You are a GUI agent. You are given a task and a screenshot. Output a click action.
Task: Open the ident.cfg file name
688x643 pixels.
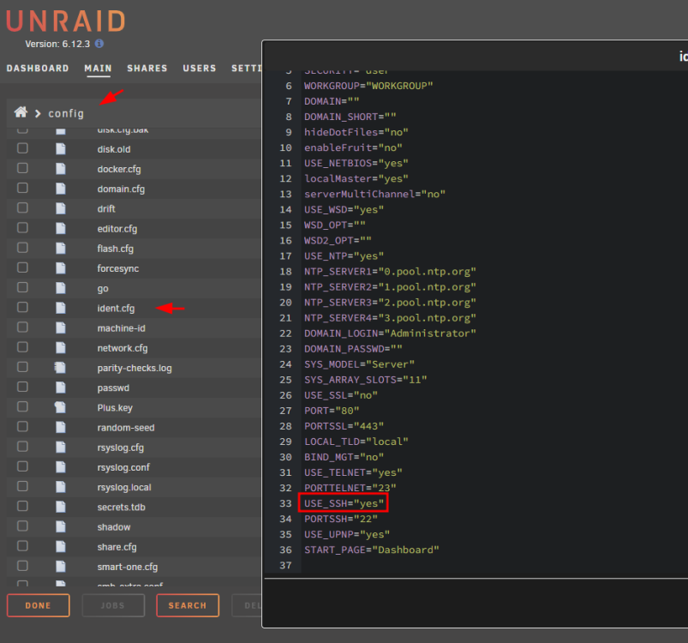coord(116,309)
